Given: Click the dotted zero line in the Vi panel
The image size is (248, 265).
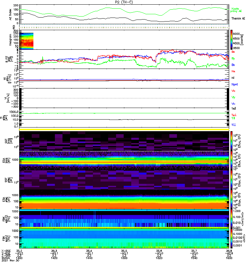Looking at the screenshot, I should (124, 98).
